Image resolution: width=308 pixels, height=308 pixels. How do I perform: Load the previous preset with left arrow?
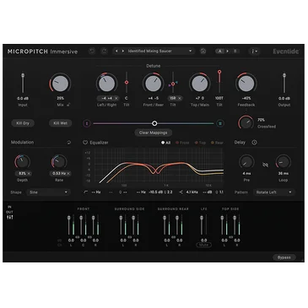click(116, 51)
